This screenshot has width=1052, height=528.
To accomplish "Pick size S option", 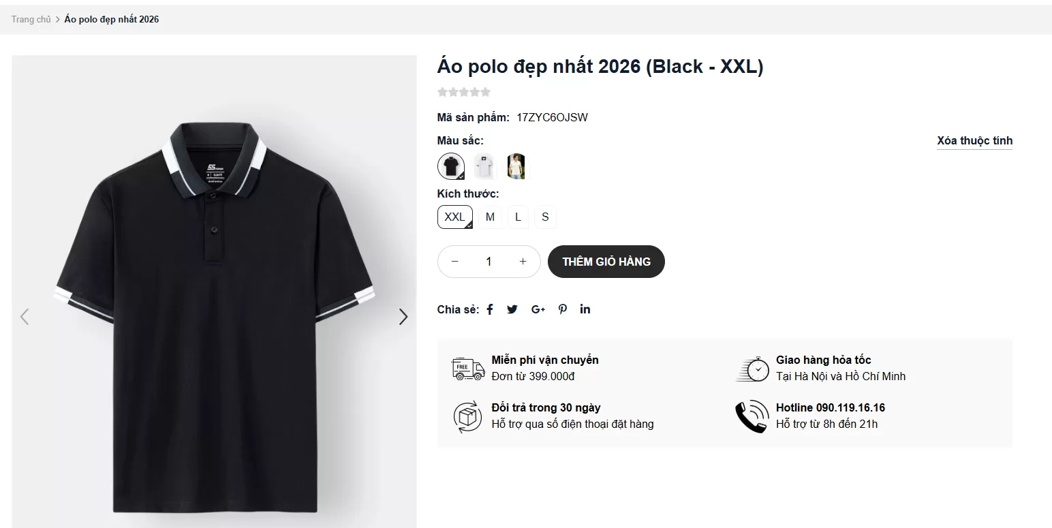I will pos(545,217).
